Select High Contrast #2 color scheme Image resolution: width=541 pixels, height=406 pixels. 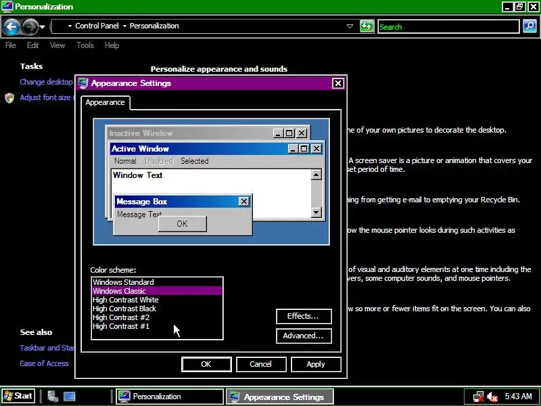point(157,317)
